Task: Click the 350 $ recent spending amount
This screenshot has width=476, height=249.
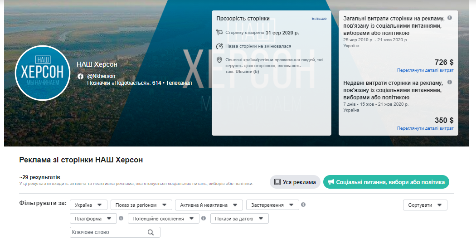Action: point(444,120)
